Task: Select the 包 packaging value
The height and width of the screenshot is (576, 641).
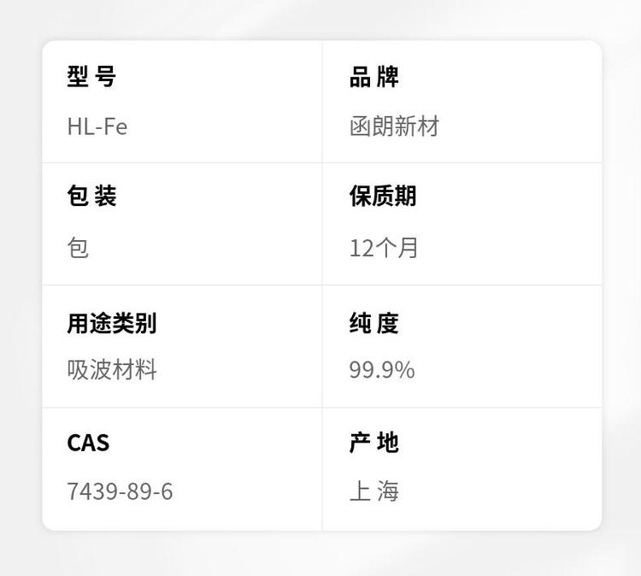Action: tap(78, 249)
